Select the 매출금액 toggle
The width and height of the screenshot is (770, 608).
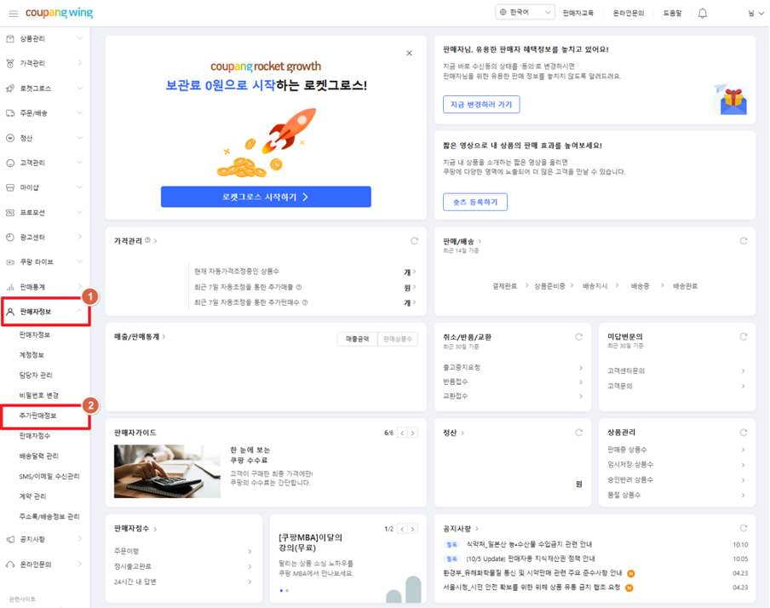tap(358, 339)
